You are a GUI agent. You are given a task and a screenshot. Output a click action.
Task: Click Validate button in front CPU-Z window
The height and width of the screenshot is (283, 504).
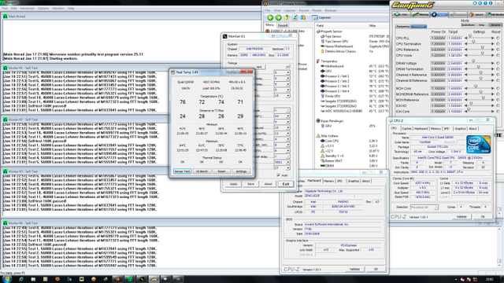point(461,217)
